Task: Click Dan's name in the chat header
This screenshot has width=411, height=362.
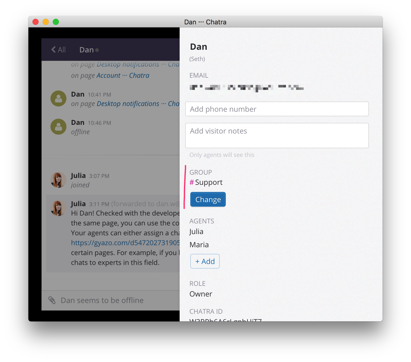Action: (x=87, y=50)
